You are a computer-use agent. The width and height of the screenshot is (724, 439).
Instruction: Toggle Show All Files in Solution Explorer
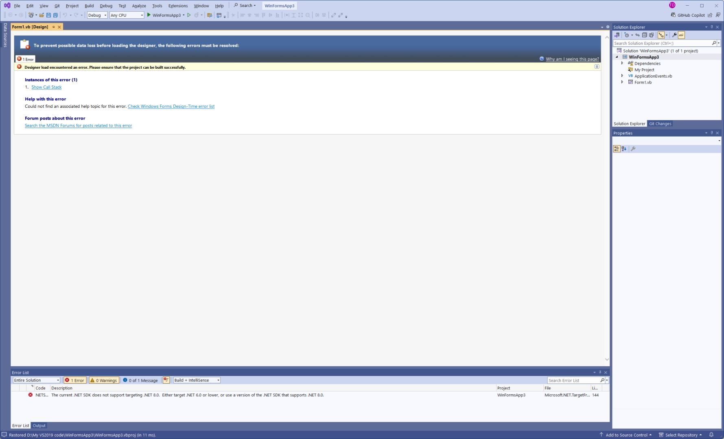(x=652, y=35)
